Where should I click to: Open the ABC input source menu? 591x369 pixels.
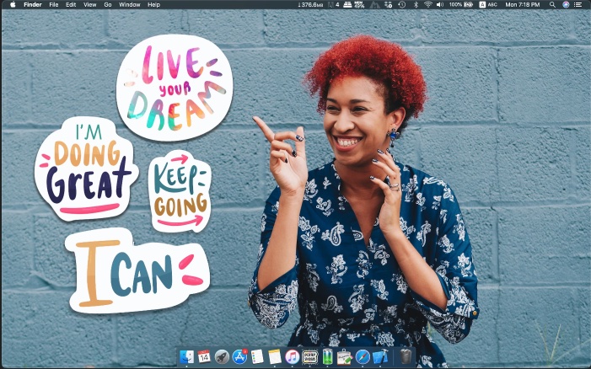coord(488,4)
